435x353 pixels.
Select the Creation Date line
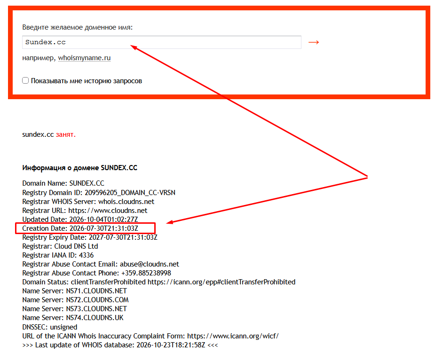click(x=80, y=228)
